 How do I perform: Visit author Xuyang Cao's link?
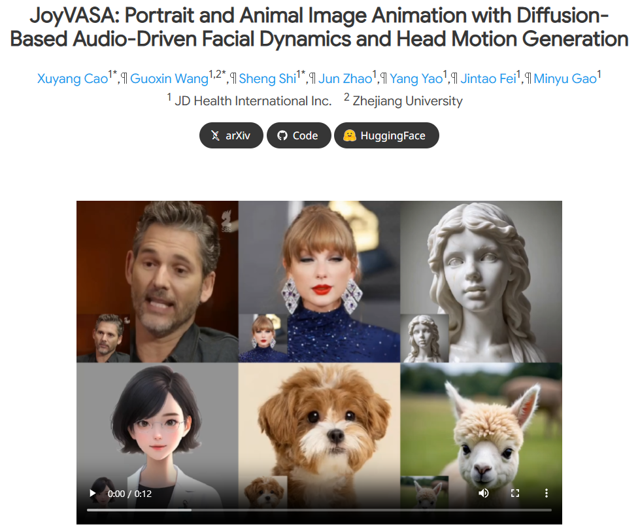[73, 79]
